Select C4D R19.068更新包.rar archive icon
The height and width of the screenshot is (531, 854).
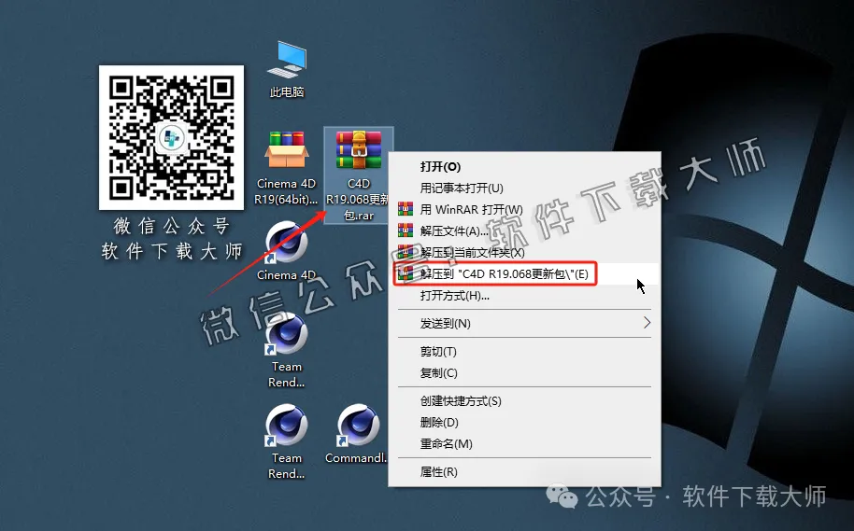[359, 175]
